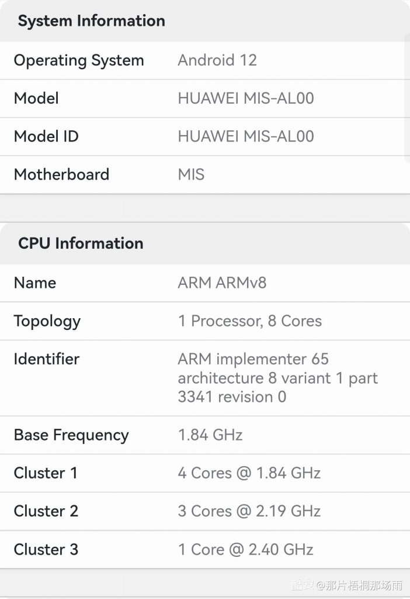This screenshot has width=410, height=599.
Task: Select HUAWEI MIS-AL00 in Model ID row
Action: pos(246,136)
